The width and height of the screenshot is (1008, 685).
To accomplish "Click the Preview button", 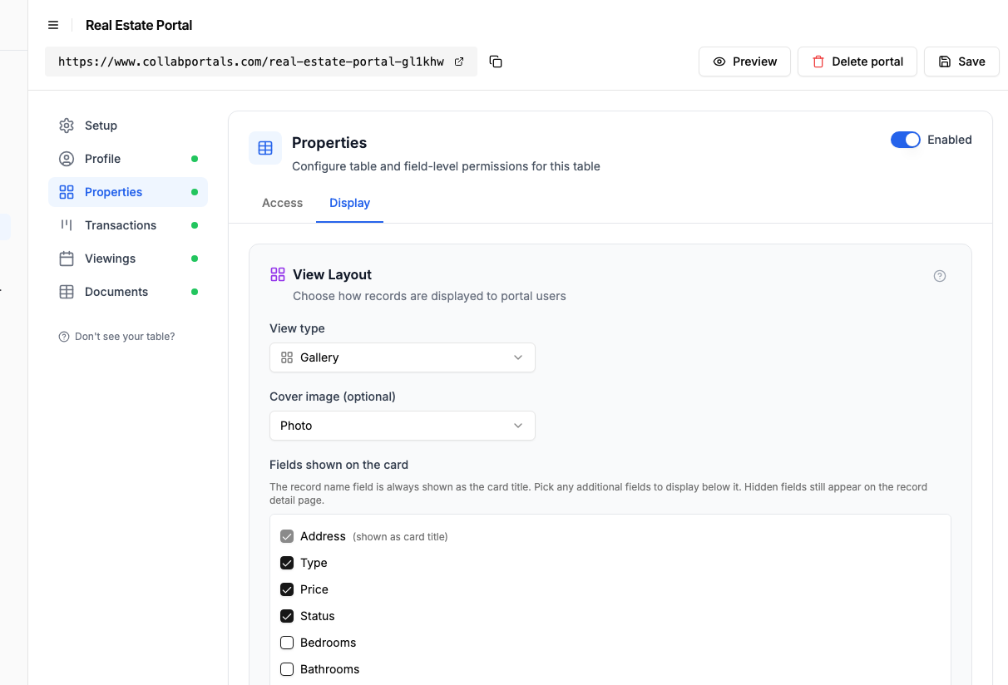I will click(744, 62).
